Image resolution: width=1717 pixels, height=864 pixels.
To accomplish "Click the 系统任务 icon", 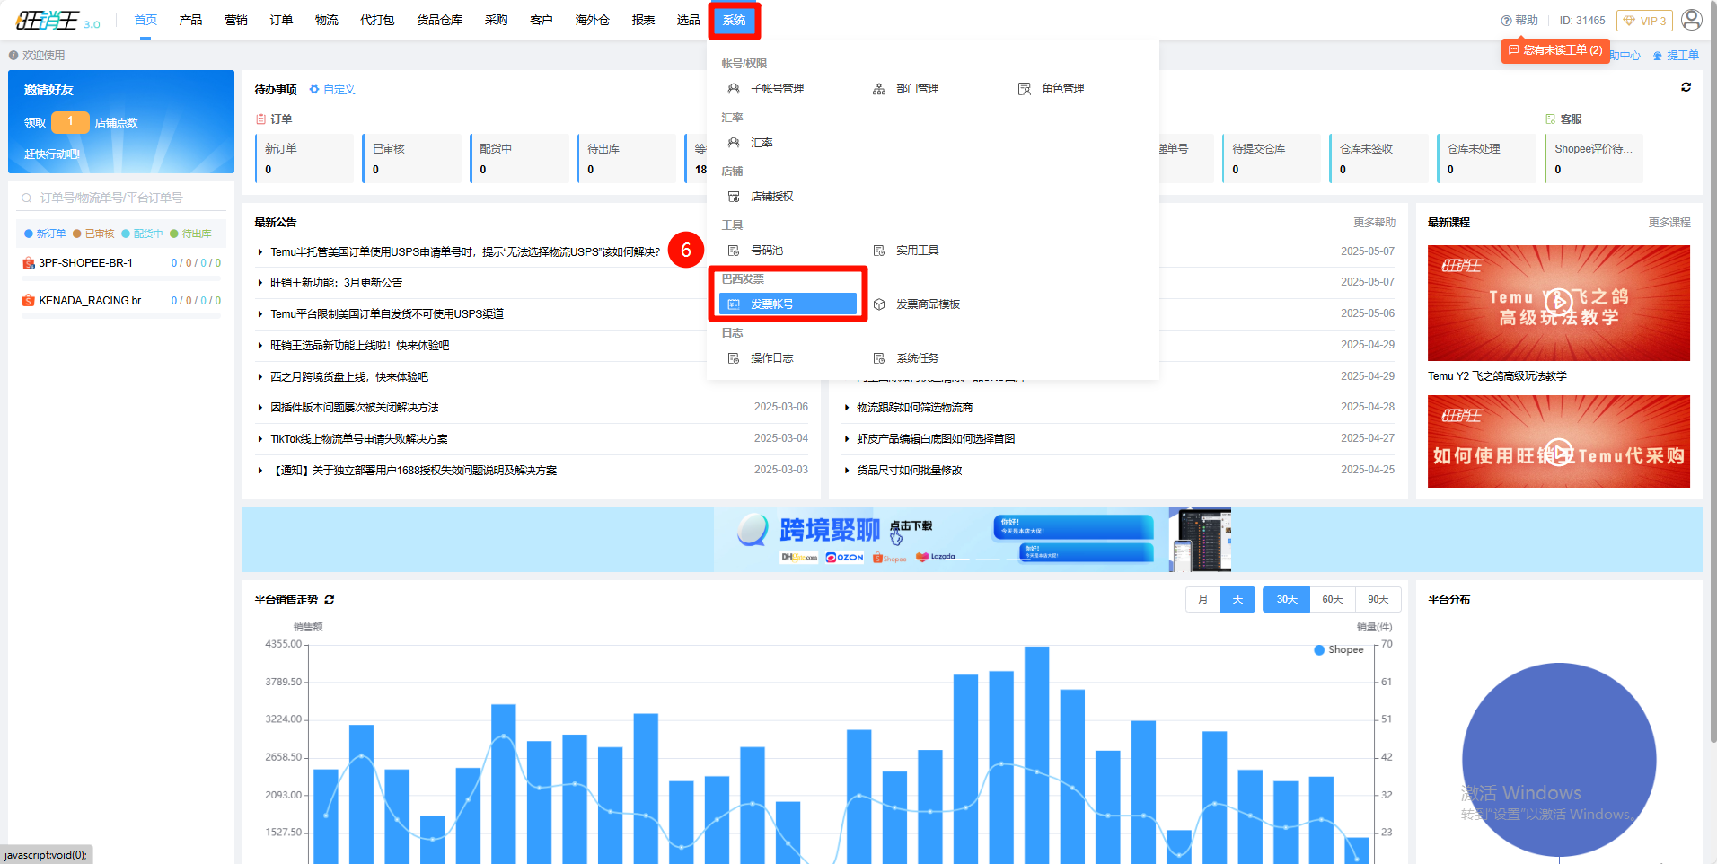I will [879, 358].
